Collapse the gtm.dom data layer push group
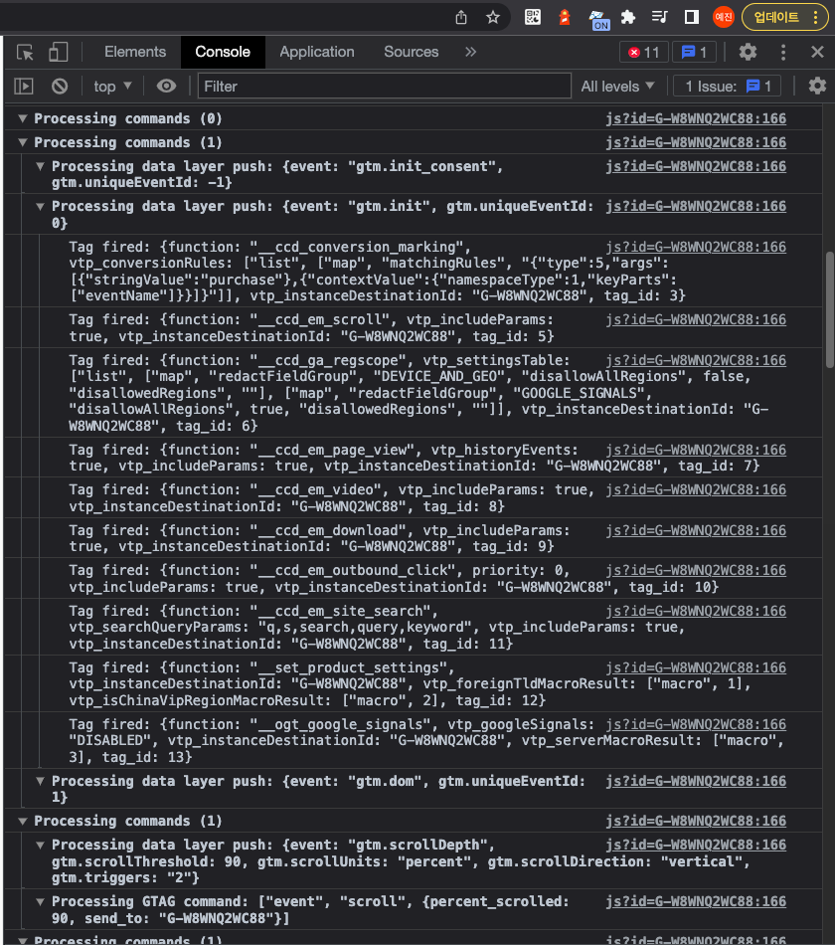835x945 pixels. [41, 781]
